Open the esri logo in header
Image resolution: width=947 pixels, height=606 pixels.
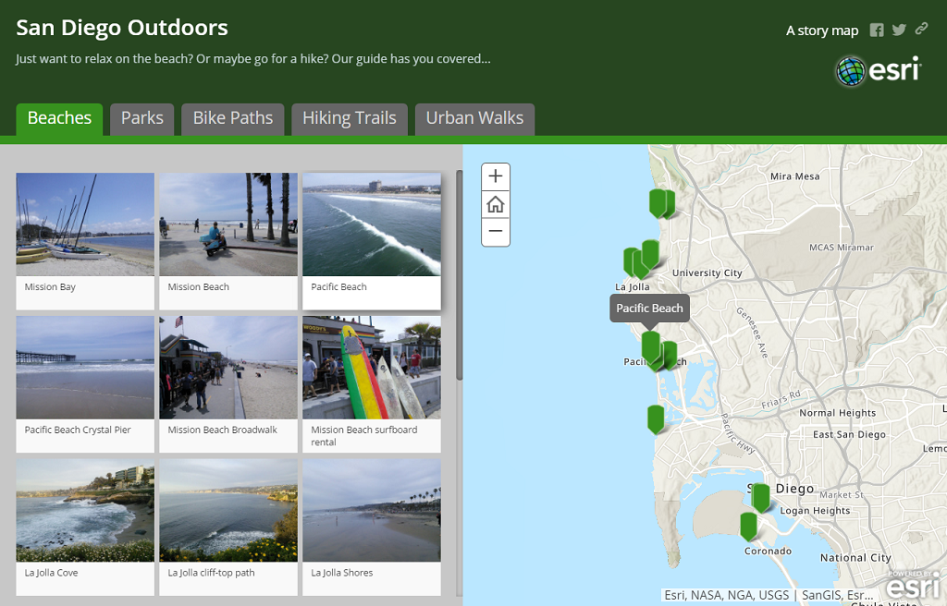click(879, 70)
